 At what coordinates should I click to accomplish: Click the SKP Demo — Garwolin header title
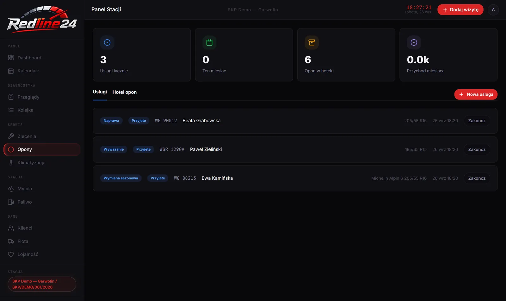[x=253, y=10]
